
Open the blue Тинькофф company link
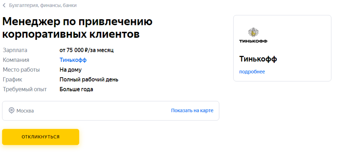pyautogui.click(x=73, y=60)
